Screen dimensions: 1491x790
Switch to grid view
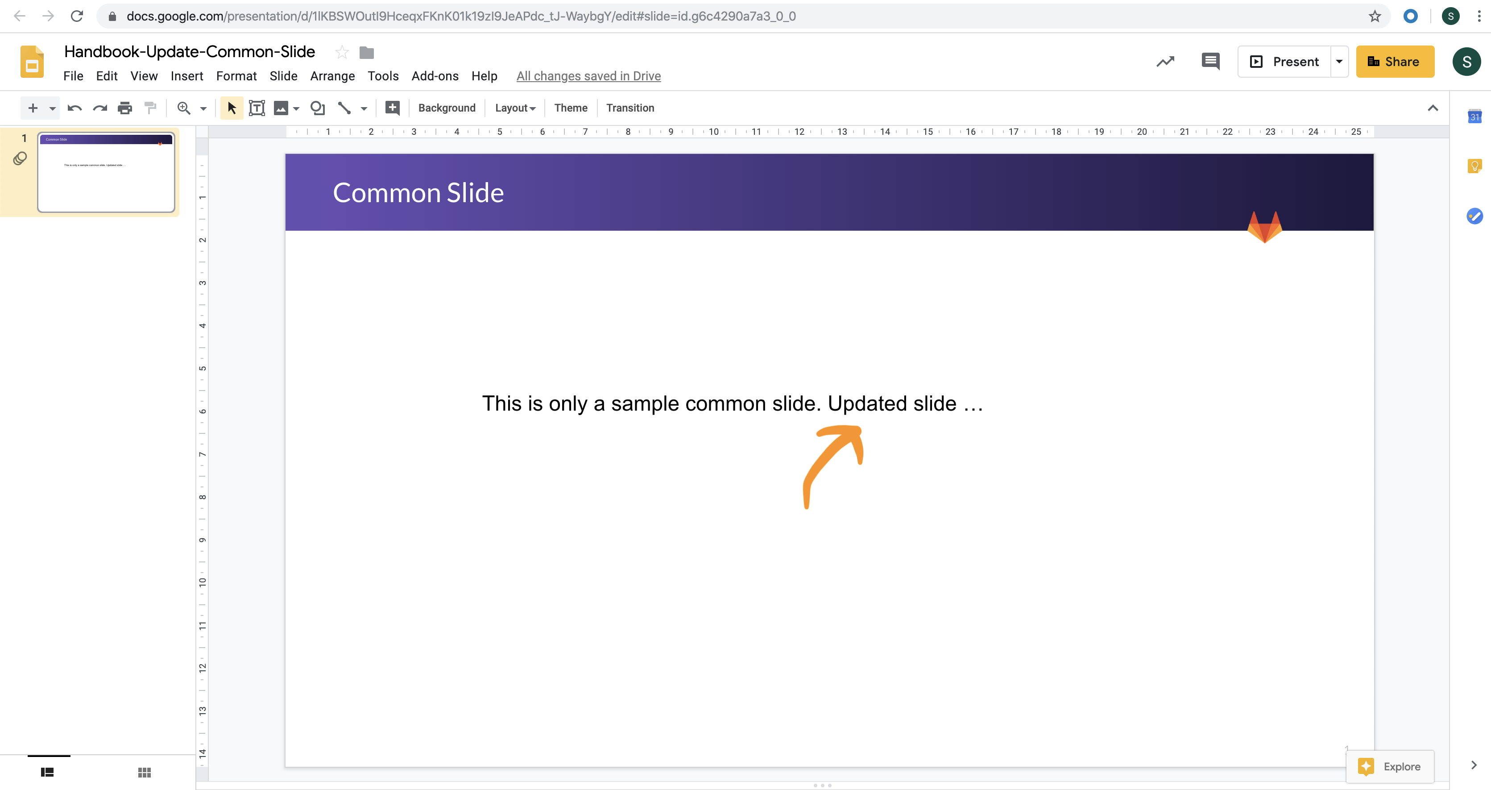point(144,772)
